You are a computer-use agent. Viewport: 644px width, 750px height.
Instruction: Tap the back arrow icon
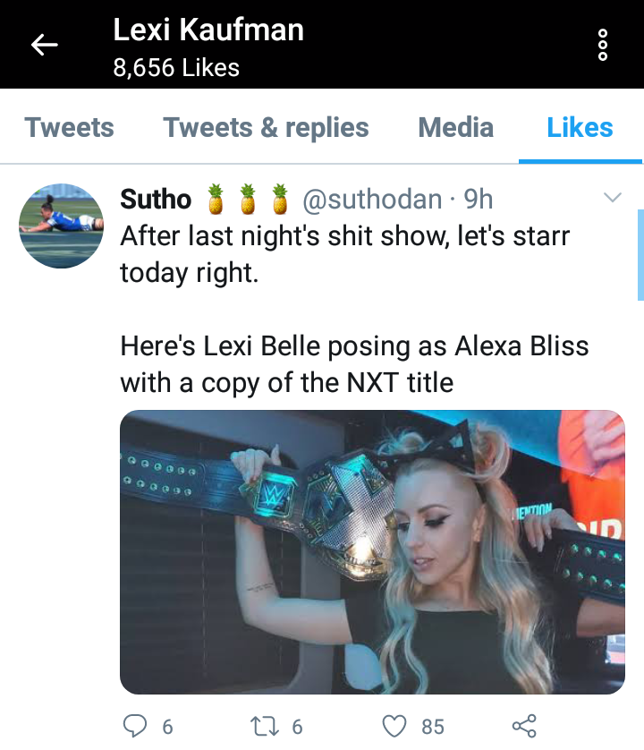[45, 45]
